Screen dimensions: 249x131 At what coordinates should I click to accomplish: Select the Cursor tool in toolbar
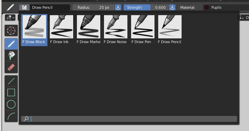[x=11, y=30]
